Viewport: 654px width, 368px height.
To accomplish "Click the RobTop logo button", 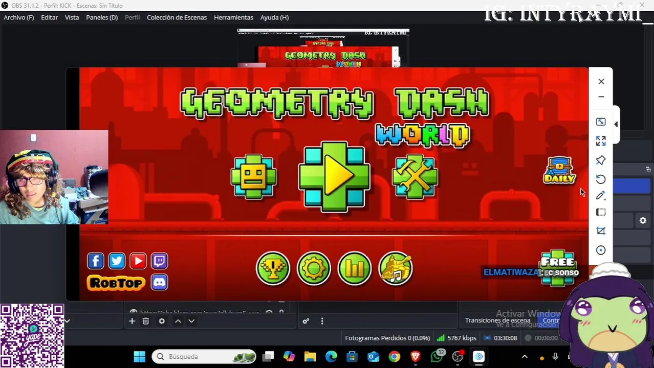I will click(116, 283).
